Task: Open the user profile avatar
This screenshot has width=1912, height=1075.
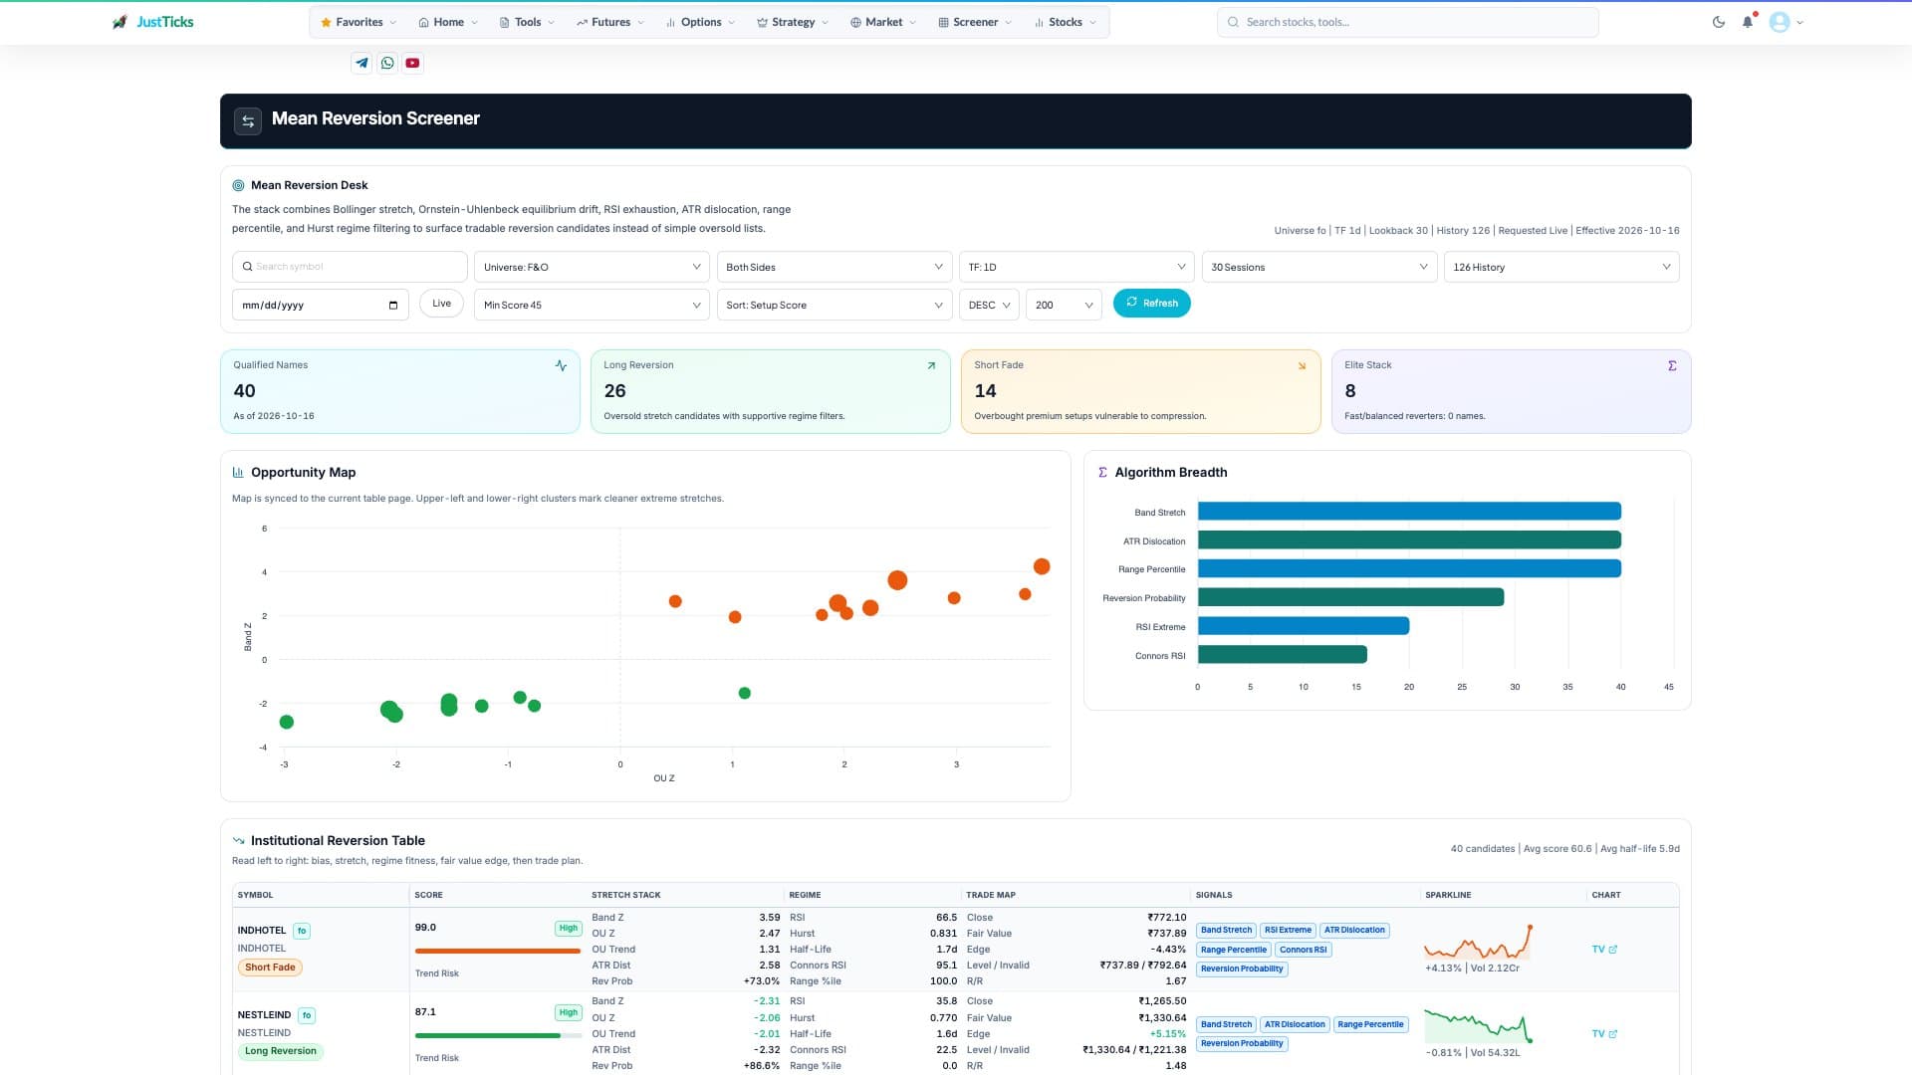Action: (x=1780, y=22)
